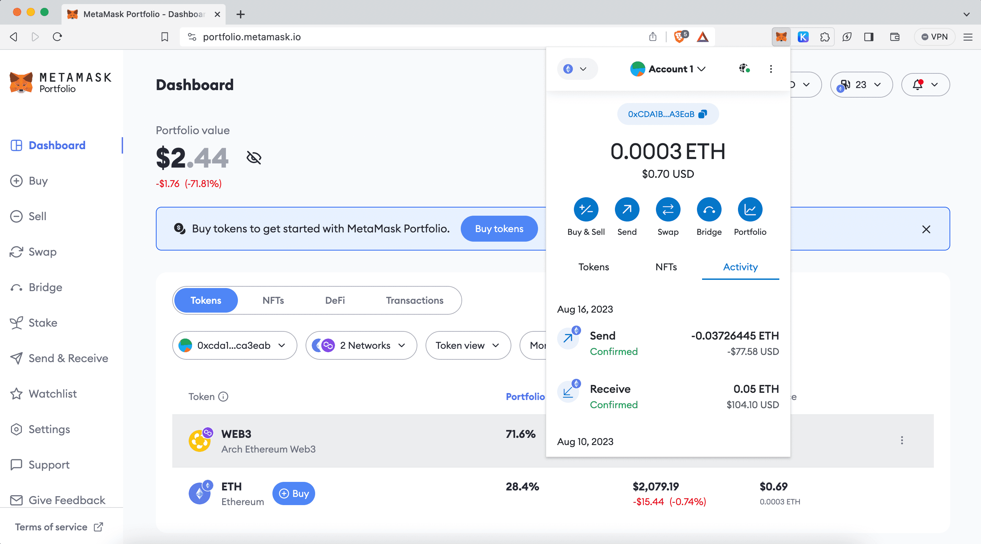Image resolution: width=981 pixels, height=544 pixels.
Task: Switch to the DeFi tab
Action: click(x=335, y=300)
